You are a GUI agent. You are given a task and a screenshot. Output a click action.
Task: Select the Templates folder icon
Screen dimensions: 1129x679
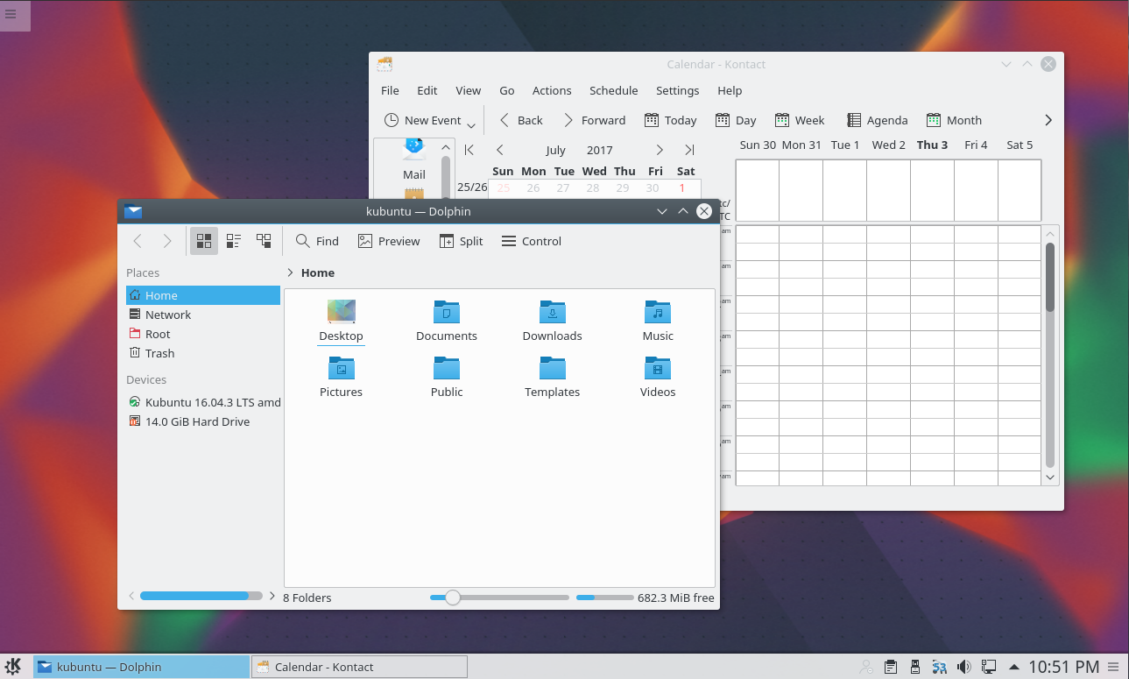coord(553,367)
